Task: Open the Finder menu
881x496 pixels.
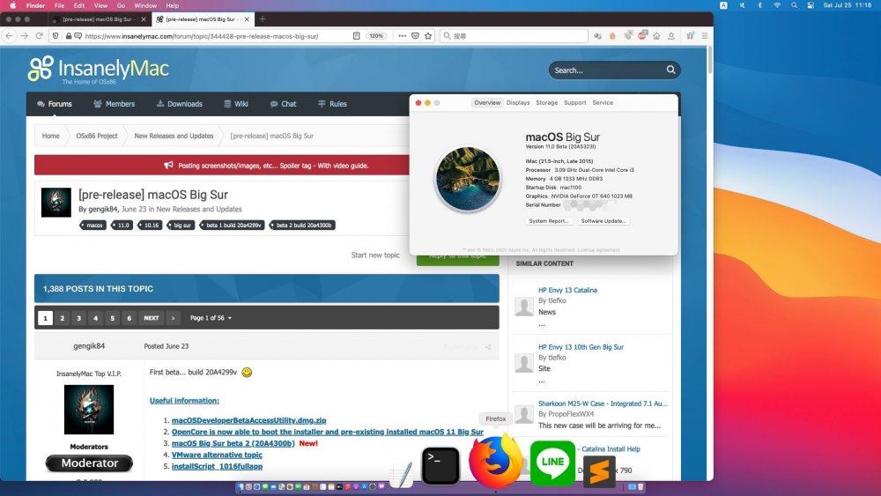Action: (x=35, y=5)
